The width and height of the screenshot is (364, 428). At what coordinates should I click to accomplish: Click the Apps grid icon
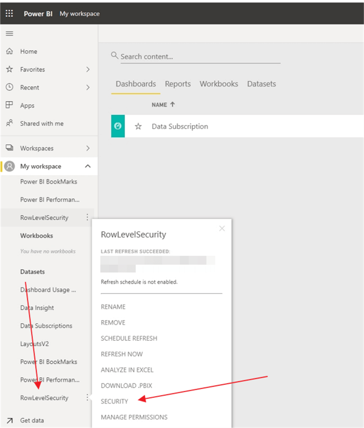[9, 106]
